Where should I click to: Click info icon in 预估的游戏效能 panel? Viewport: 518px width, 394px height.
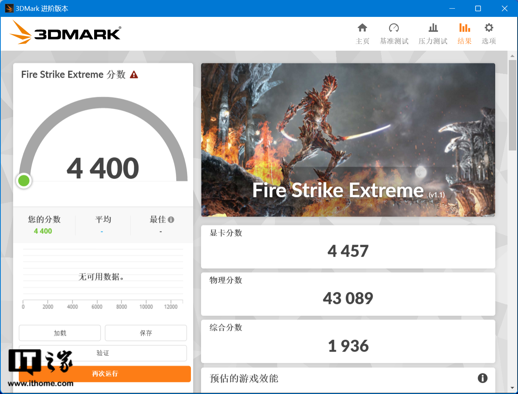[482, 378]
